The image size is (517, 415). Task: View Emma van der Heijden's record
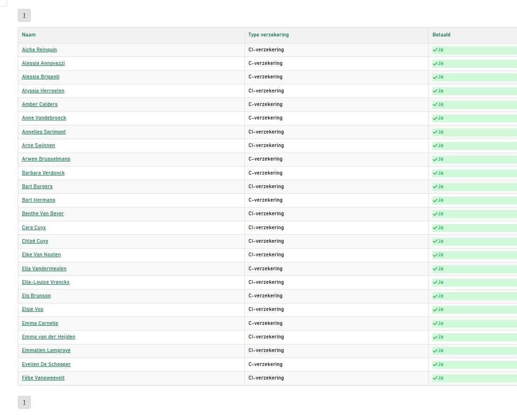click(x=48, y=337)
